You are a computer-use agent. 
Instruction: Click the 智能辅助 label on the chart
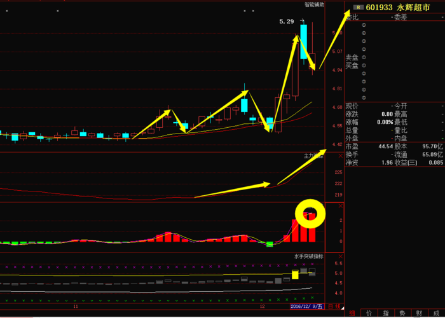(x=314, y=4)
